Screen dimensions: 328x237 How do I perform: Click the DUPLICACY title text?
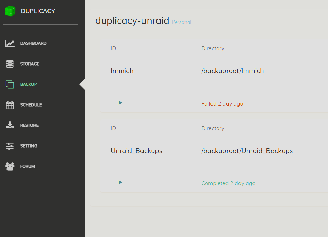pos(38,11)
